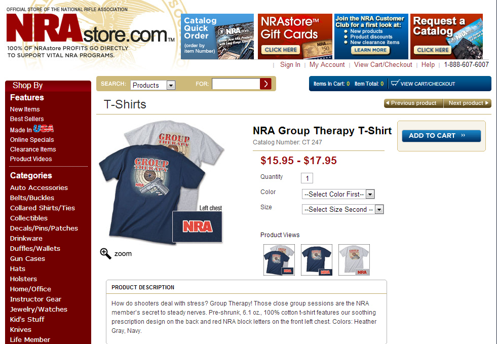Viewport: 497px width, 344px height.
Task: Click LEARN MORE on Customer Club banner
Action: (x=370, y=50)
